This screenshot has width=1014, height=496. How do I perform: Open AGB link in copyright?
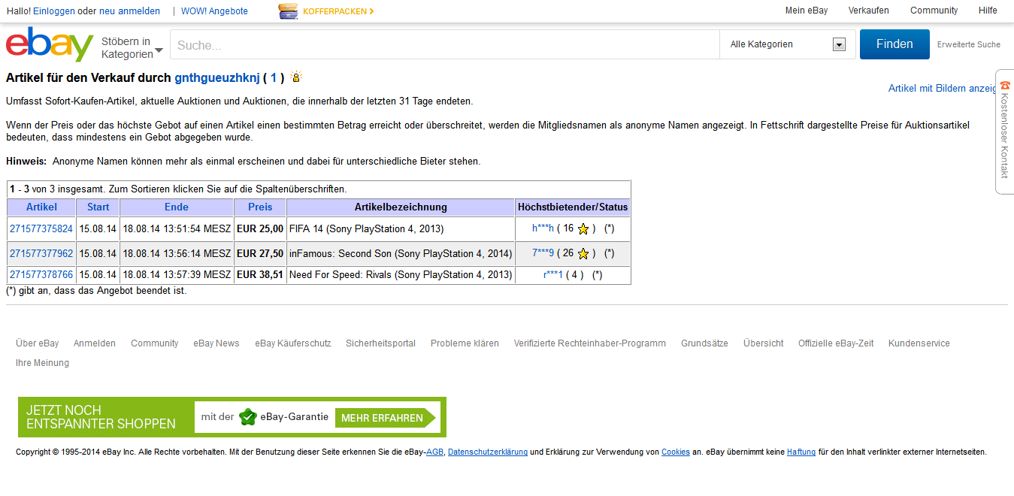point(434,452)
